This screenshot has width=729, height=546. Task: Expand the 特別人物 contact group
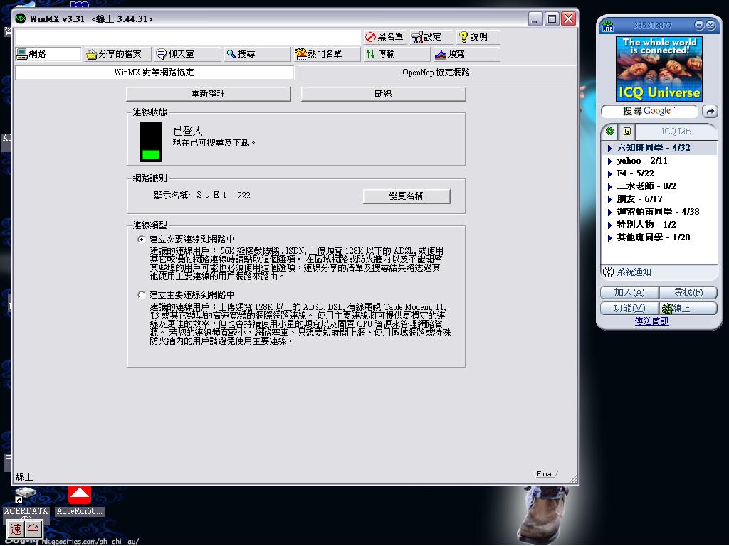(x=609, y=225)
